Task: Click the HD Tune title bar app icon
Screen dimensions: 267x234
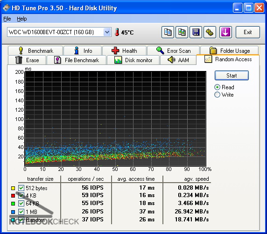Action: (x=7, y=8)
